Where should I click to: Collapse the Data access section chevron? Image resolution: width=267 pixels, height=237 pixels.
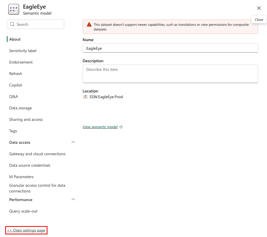[73, 142]
